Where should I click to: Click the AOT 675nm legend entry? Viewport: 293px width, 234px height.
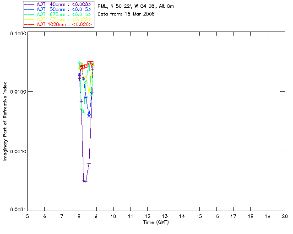pos(58,14)
